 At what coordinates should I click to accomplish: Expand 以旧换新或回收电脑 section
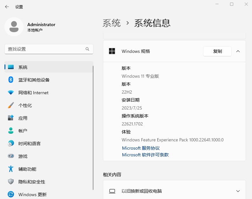238,191
